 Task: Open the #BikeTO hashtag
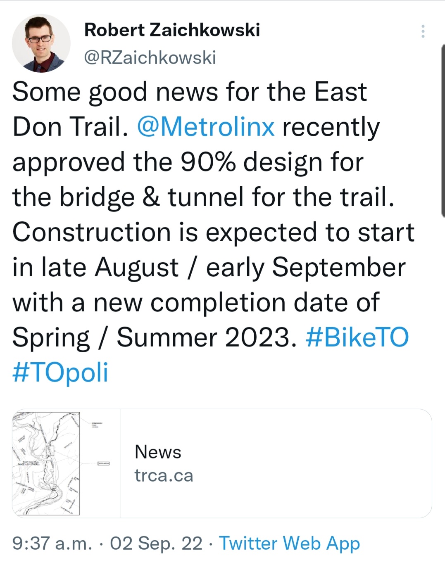pyautogui.click(x=357, y=337)
